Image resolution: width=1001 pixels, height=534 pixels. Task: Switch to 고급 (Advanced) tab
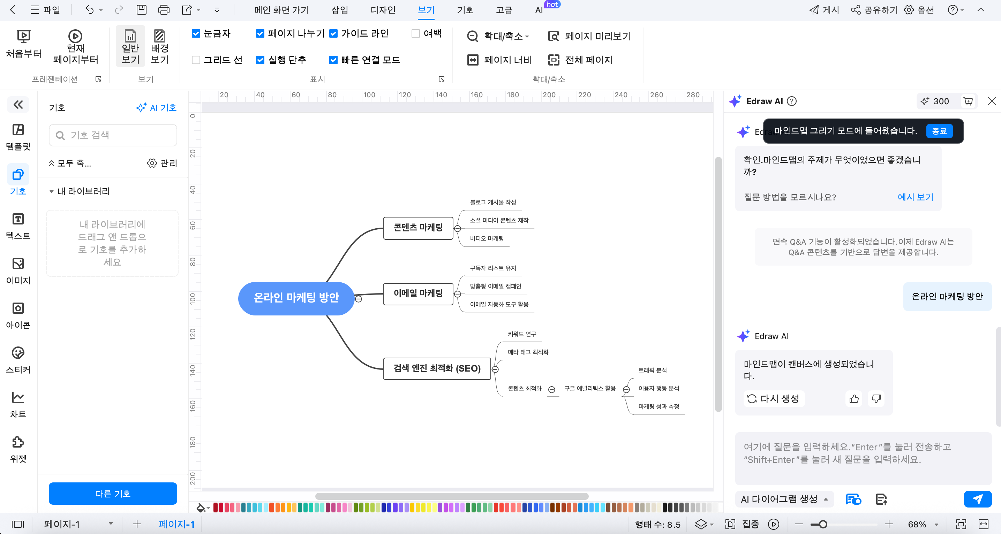tap(504, 10)
